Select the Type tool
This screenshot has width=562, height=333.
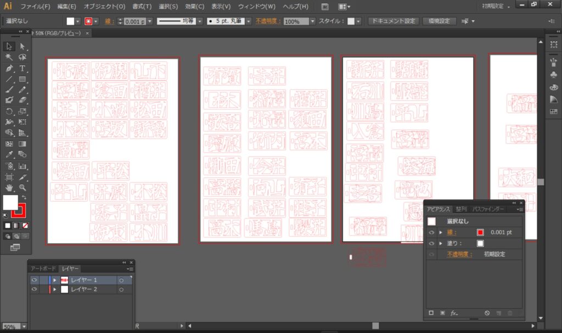coord(23,68)
